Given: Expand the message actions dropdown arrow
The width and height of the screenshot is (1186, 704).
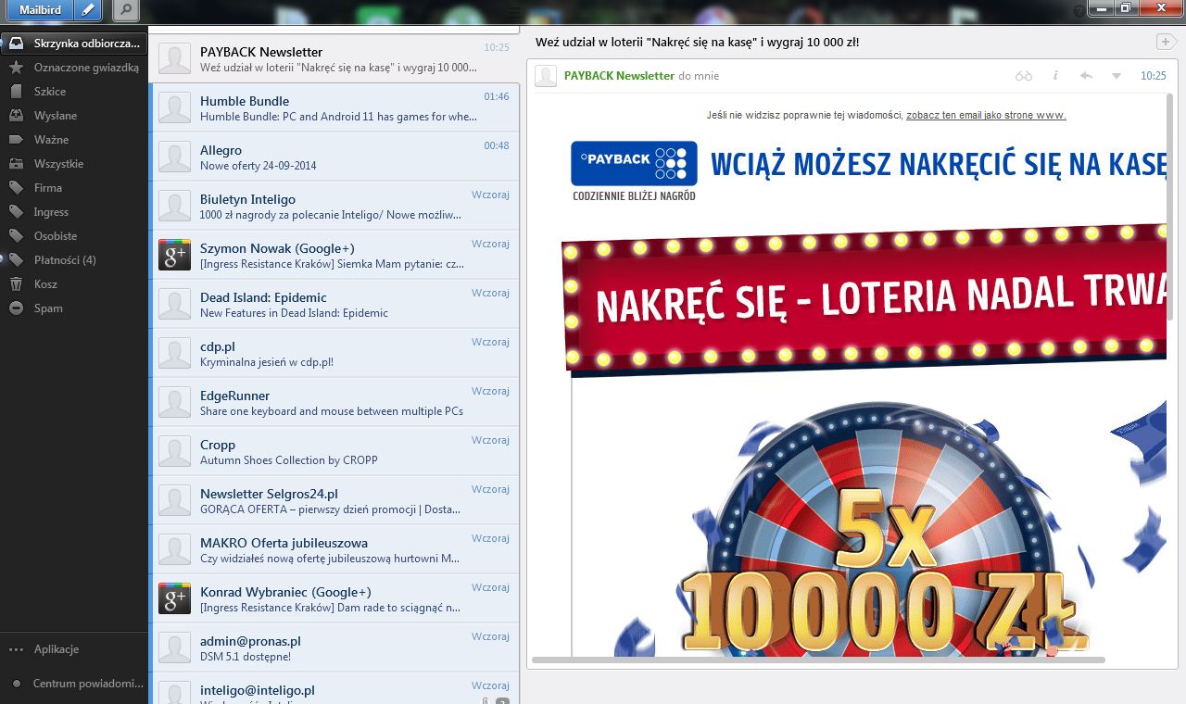Looking at the screenshot, I should tap(1116, 76).
